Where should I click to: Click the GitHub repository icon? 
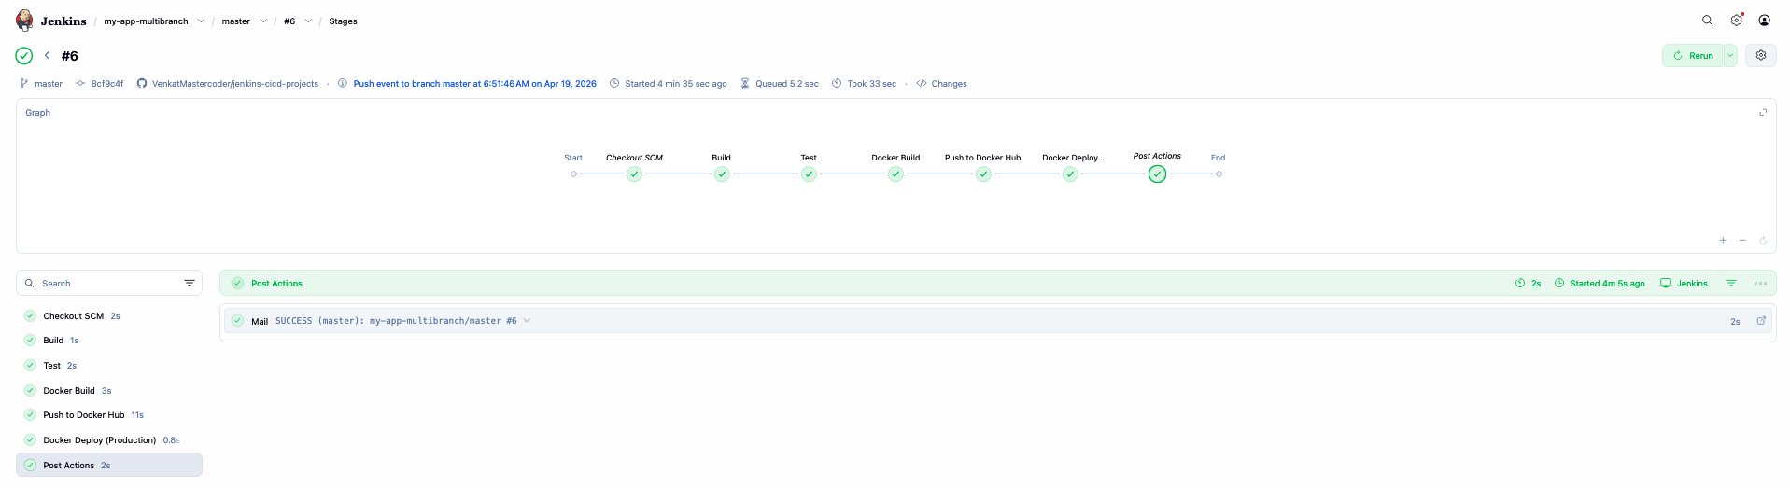click(x=142, y=84)
